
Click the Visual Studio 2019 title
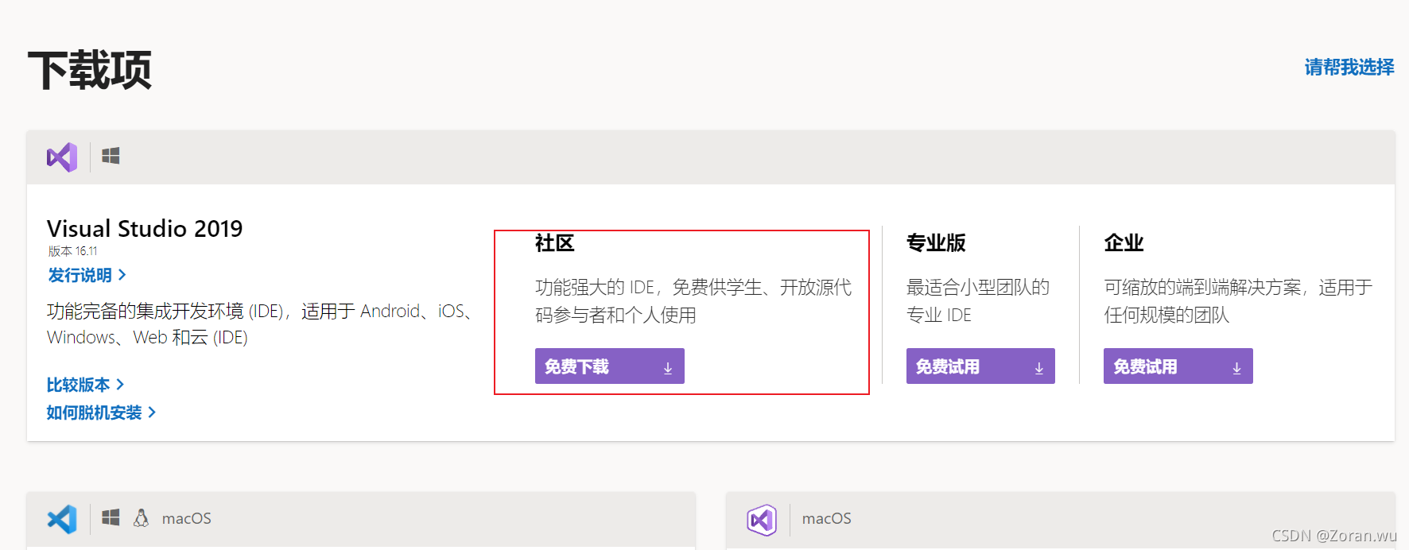point(145,229)
